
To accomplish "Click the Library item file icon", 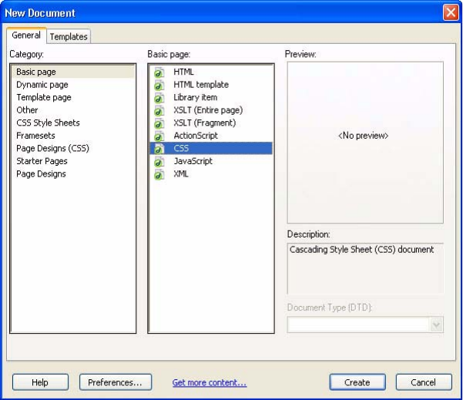I will [159, 97].
